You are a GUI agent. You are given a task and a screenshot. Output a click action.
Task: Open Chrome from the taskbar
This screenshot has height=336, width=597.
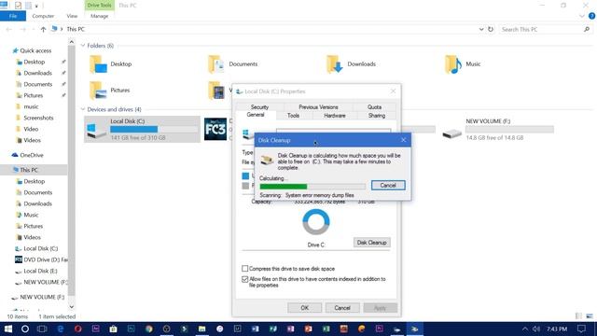[149, 329]
